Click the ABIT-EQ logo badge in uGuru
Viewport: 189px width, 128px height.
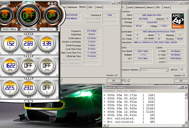point(29,2)
